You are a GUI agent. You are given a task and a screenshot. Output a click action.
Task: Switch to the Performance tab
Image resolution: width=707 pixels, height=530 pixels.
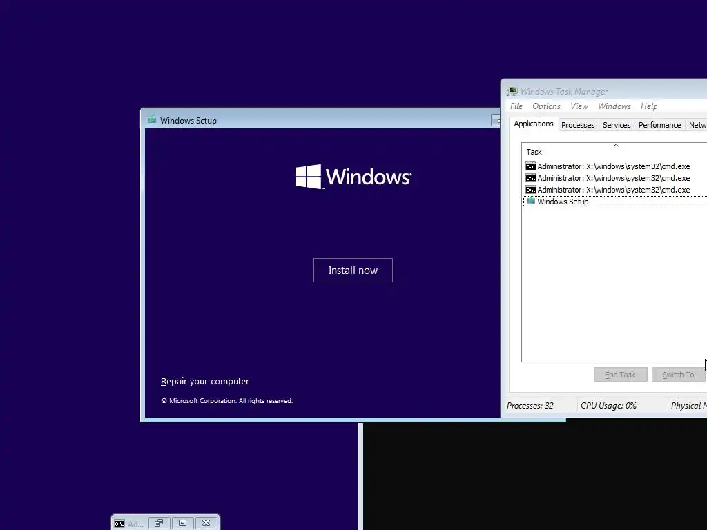[x=659, y=125]
